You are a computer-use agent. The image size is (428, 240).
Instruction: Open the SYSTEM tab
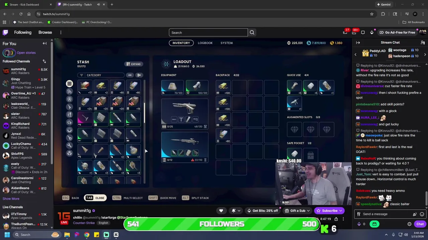click(x=226, y=43)
